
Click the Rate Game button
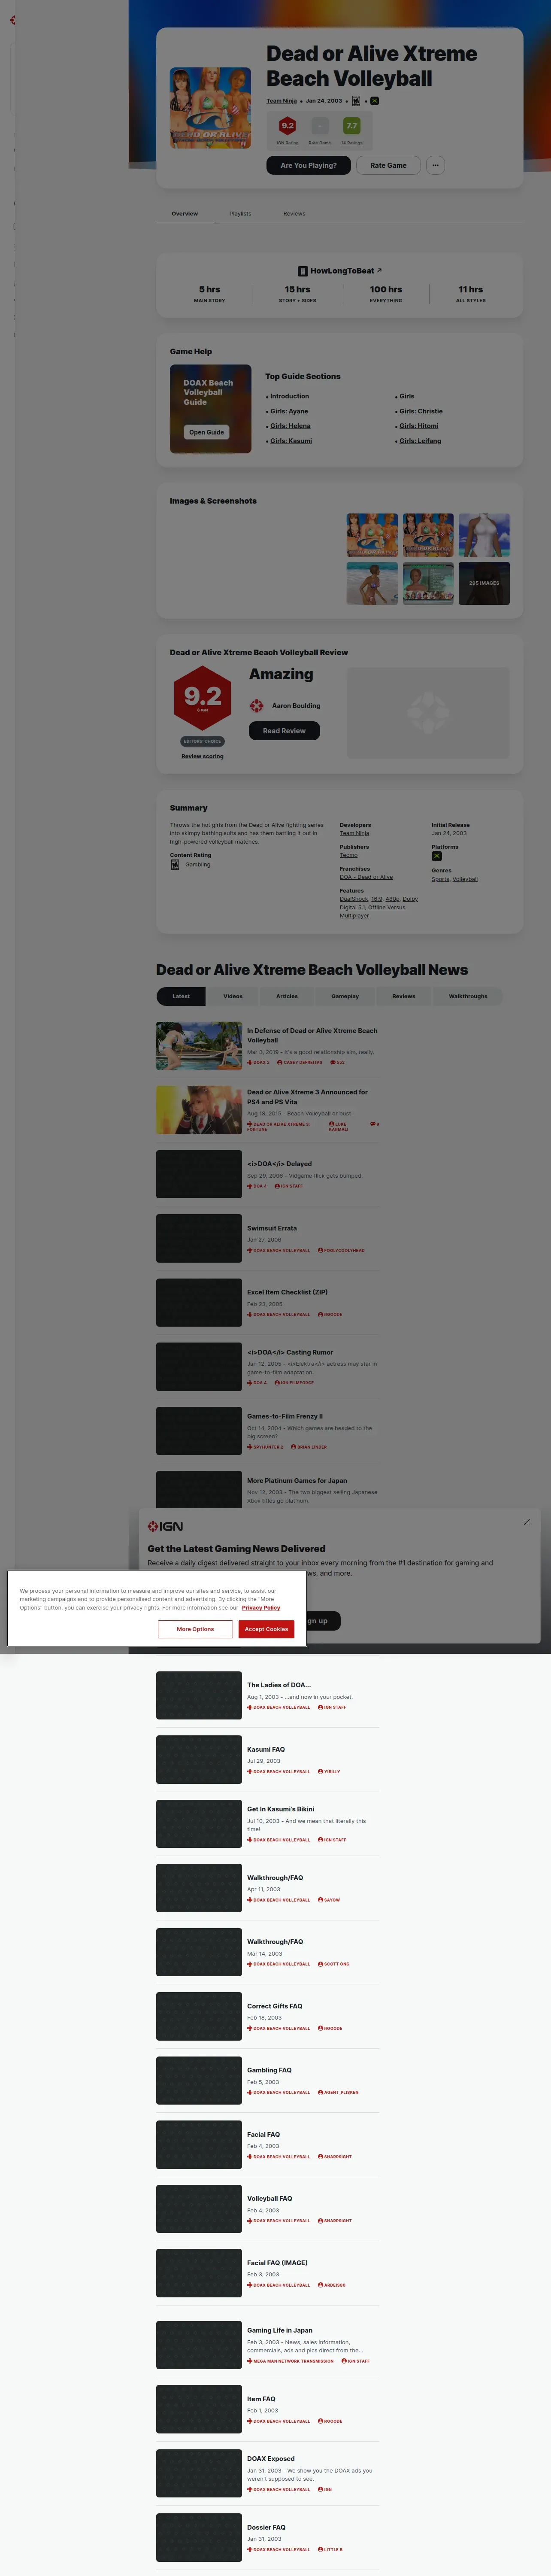click(x=388, y=165)
